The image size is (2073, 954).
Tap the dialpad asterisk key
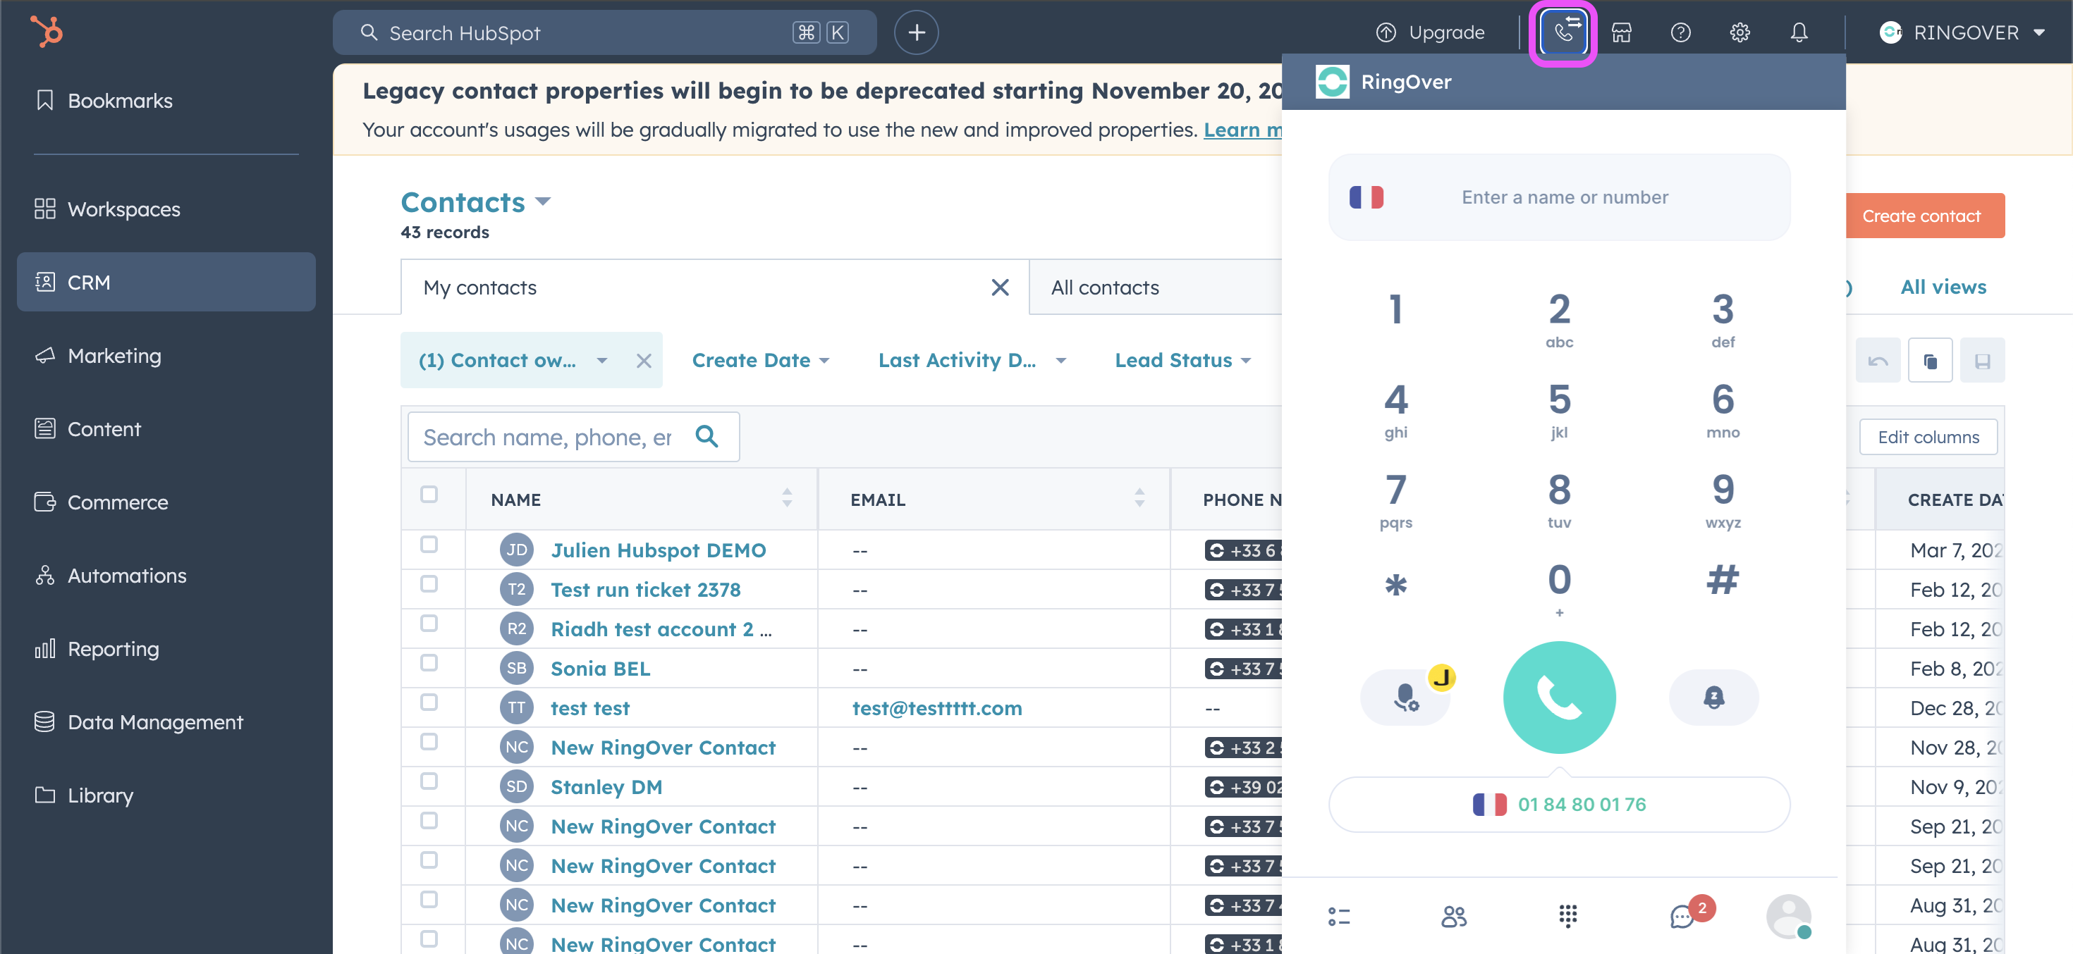pos(1395,584)
